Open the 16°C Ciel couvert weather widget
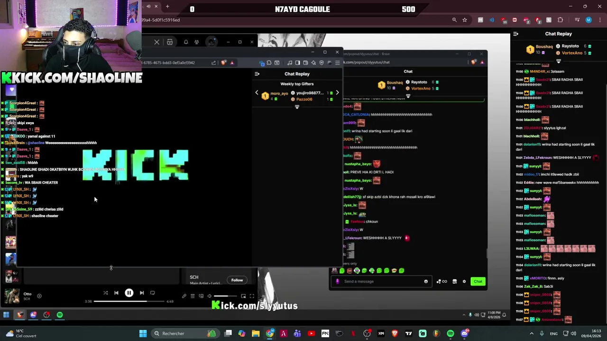607x341 pixels. point(21,333)
